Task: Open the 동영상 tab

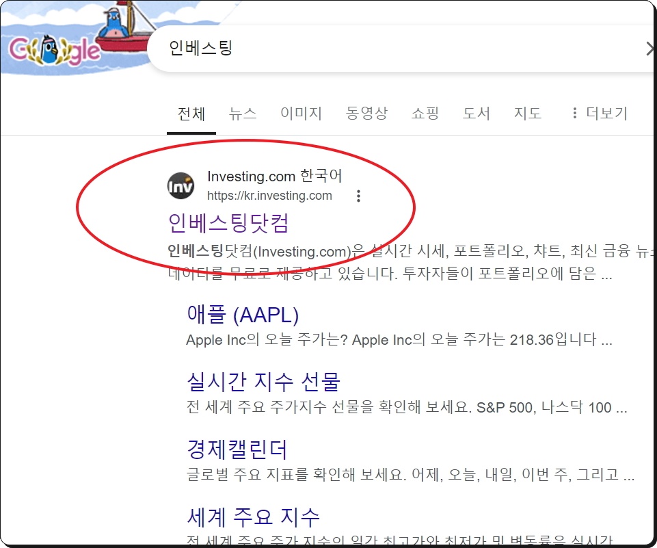Action: coord(366,114)
